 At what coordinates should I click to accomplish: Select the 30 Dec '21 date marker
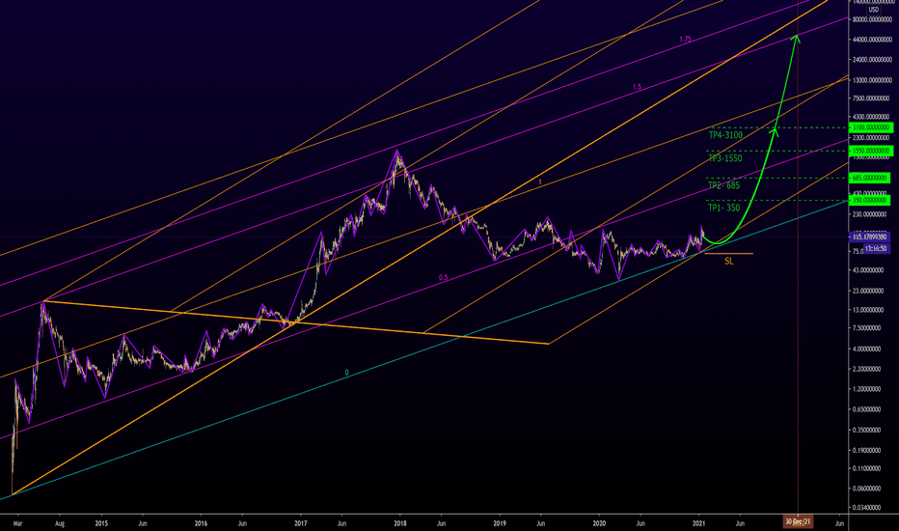[798, 521]
